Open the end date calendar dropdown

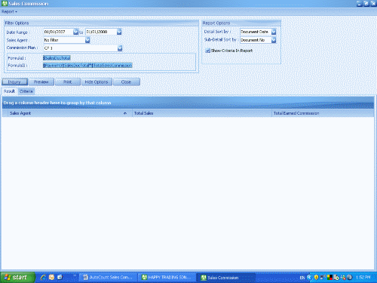(x=119, y=32)
